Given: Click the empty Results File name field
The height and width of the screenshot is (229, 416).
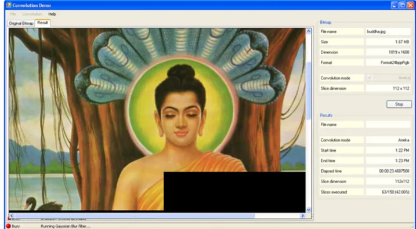Looking at the screenshot, I should point(388,124).
